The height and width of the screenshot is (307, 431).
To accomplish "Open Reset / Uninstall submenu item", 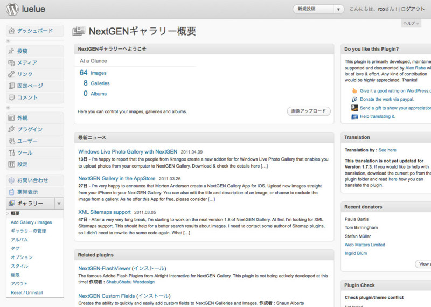I will click(26, 292).
